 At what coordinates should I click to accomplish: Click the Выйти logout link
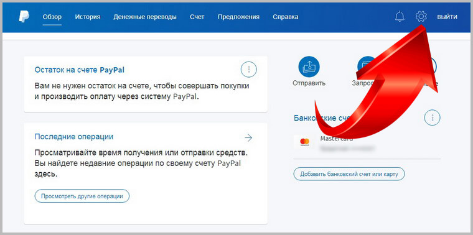coord(447,17)
